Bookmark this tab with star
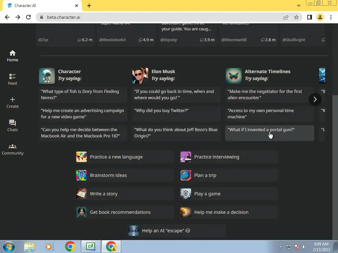338x253 pixels. pyautogui.click(x=296, y=17)
